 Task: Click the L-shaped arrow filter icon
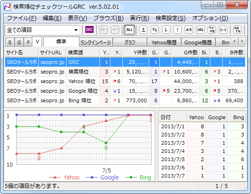tap(166, 30)
